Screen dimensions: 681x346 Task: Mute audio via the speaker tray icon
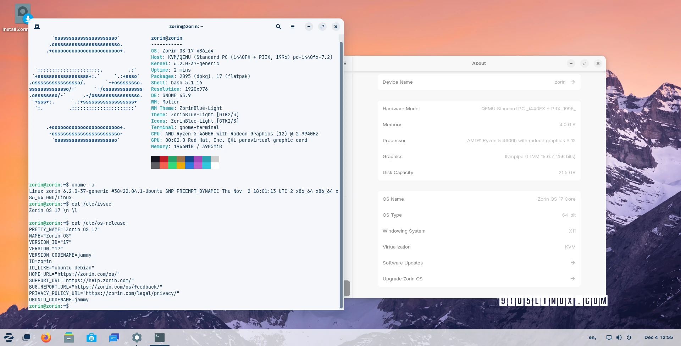(619, 337)
